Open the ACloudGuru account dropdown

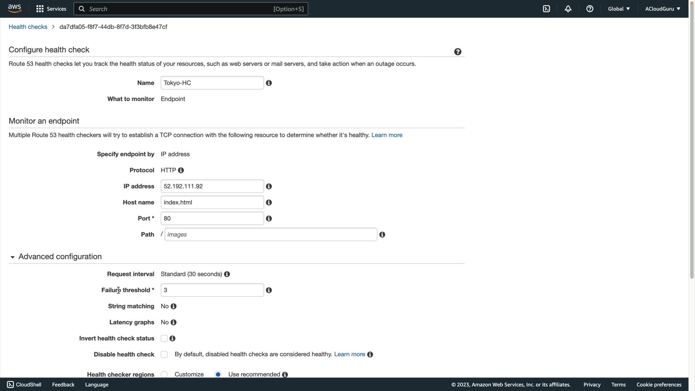662,9
